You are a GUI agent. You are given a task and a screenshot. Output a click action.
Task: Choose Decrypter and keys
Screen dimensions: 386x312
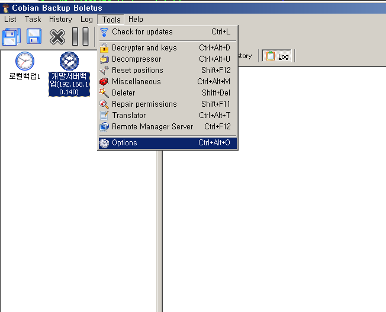coord(168,48)
